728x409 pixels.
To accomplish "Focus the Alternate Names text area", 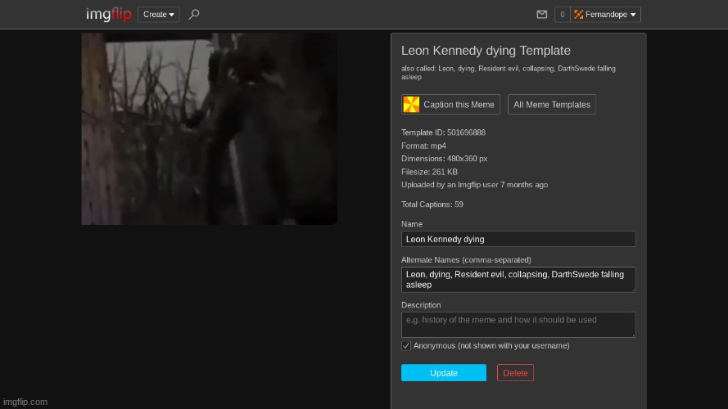I will [516, 279].
